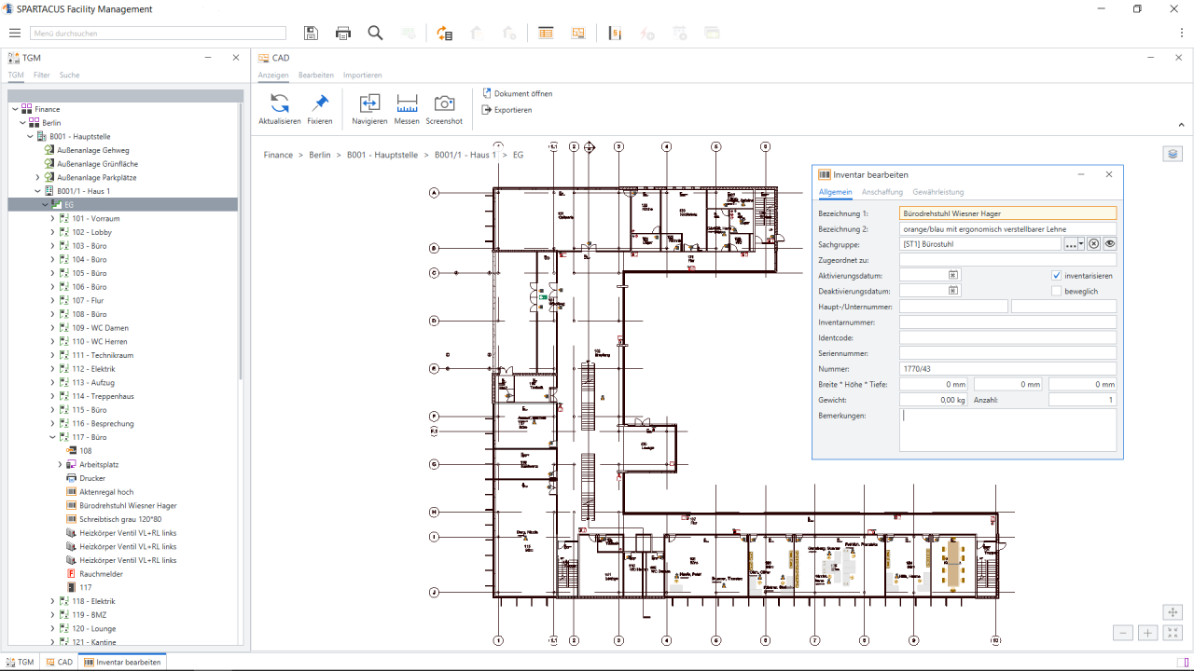The height and width of the screenshot is (671, 1194).
Task: Enable the beweglich checkbox
Action: tap(1056, 292)
